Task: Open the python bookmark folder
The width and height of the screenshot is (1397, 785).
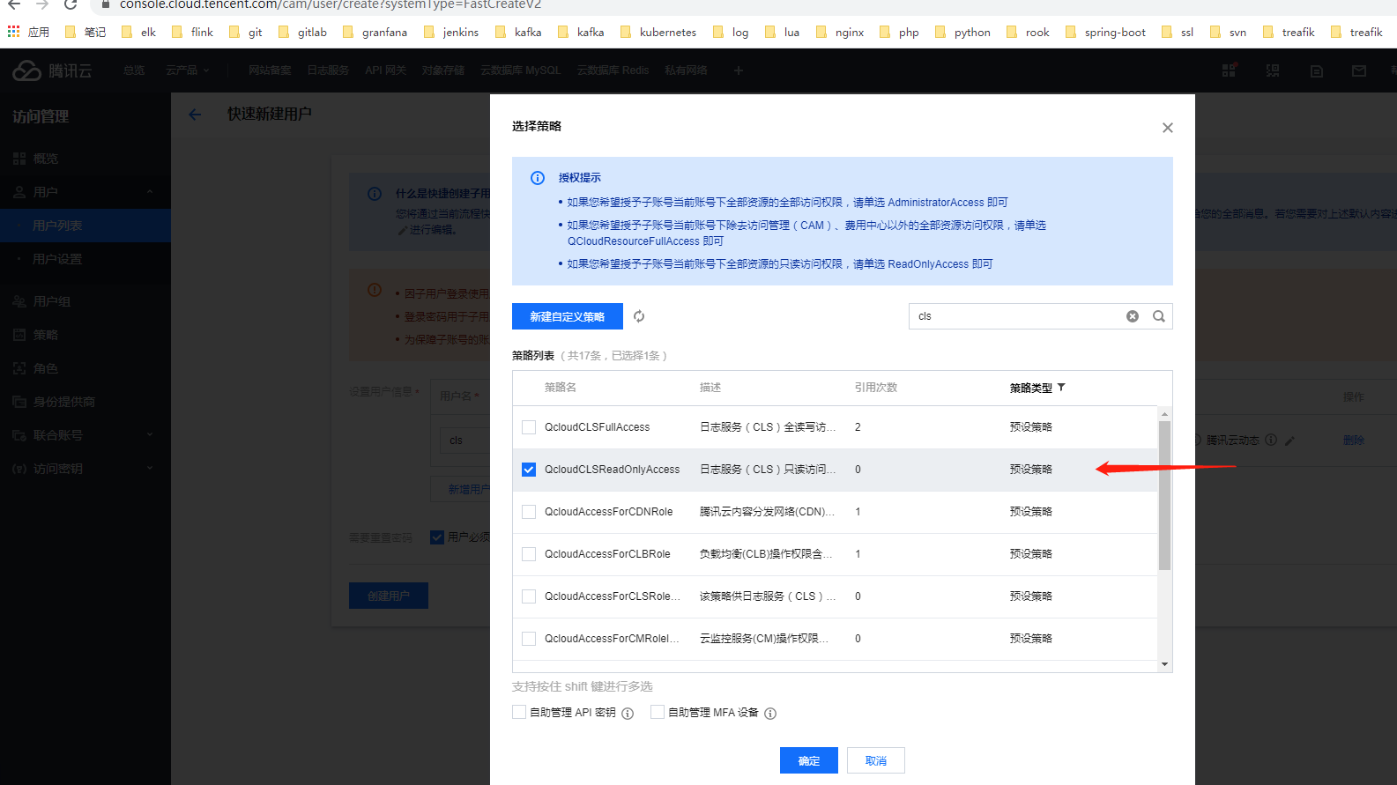Action: tap(962, 32)
